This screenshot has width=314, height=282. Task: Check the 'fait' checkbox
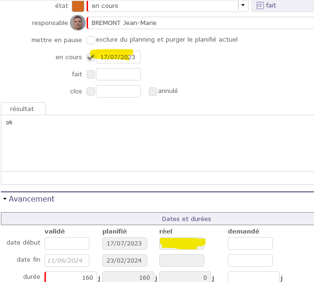tap(90, 74)
